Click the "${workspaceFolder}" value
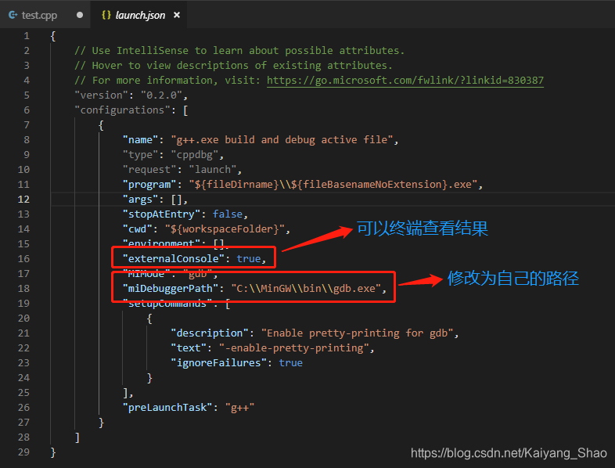This screenshot has height=468, width=615. coord(225,229)
